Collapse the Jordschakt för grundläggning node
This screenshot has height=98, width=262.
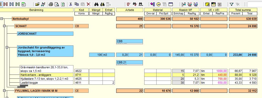(7, 47)
